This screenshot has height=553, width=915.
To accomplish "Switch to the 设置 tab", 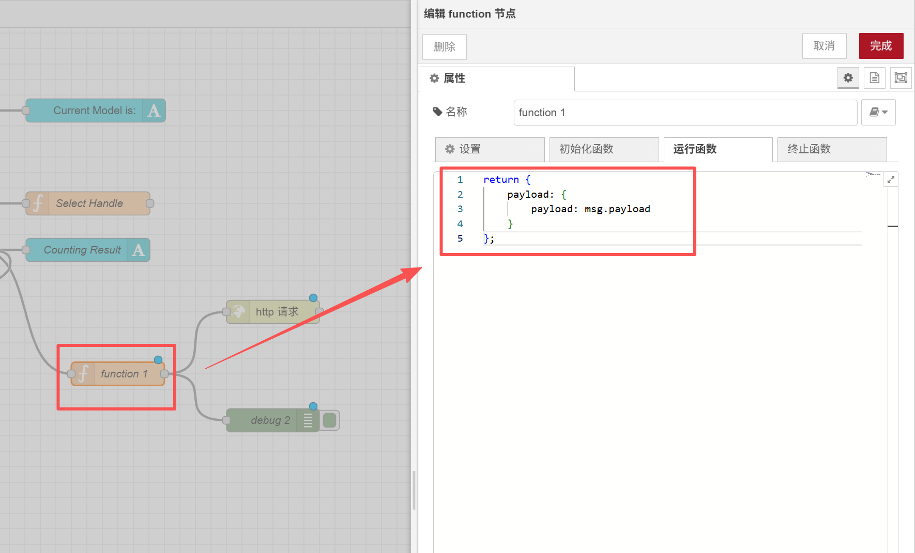I will (x=490, y=149).
